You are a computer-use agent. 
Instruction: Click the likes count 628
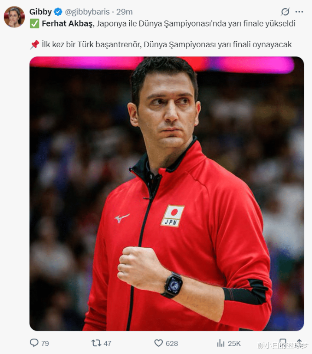tap(172, 344)
